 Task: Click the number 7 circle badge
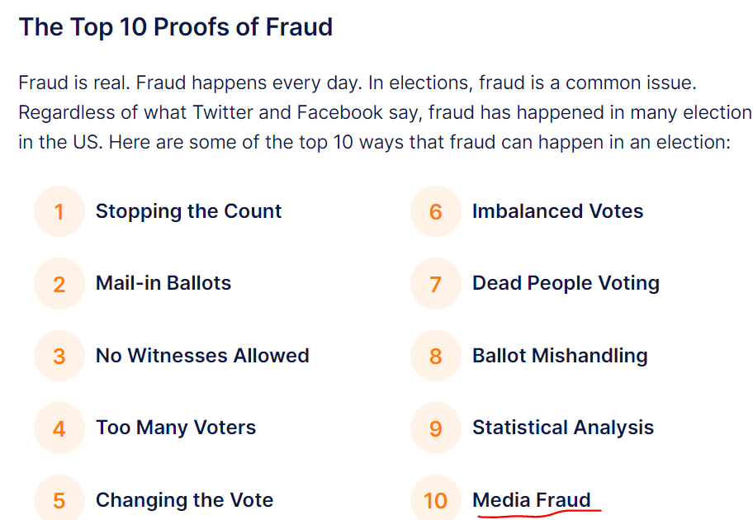point(436,284)
